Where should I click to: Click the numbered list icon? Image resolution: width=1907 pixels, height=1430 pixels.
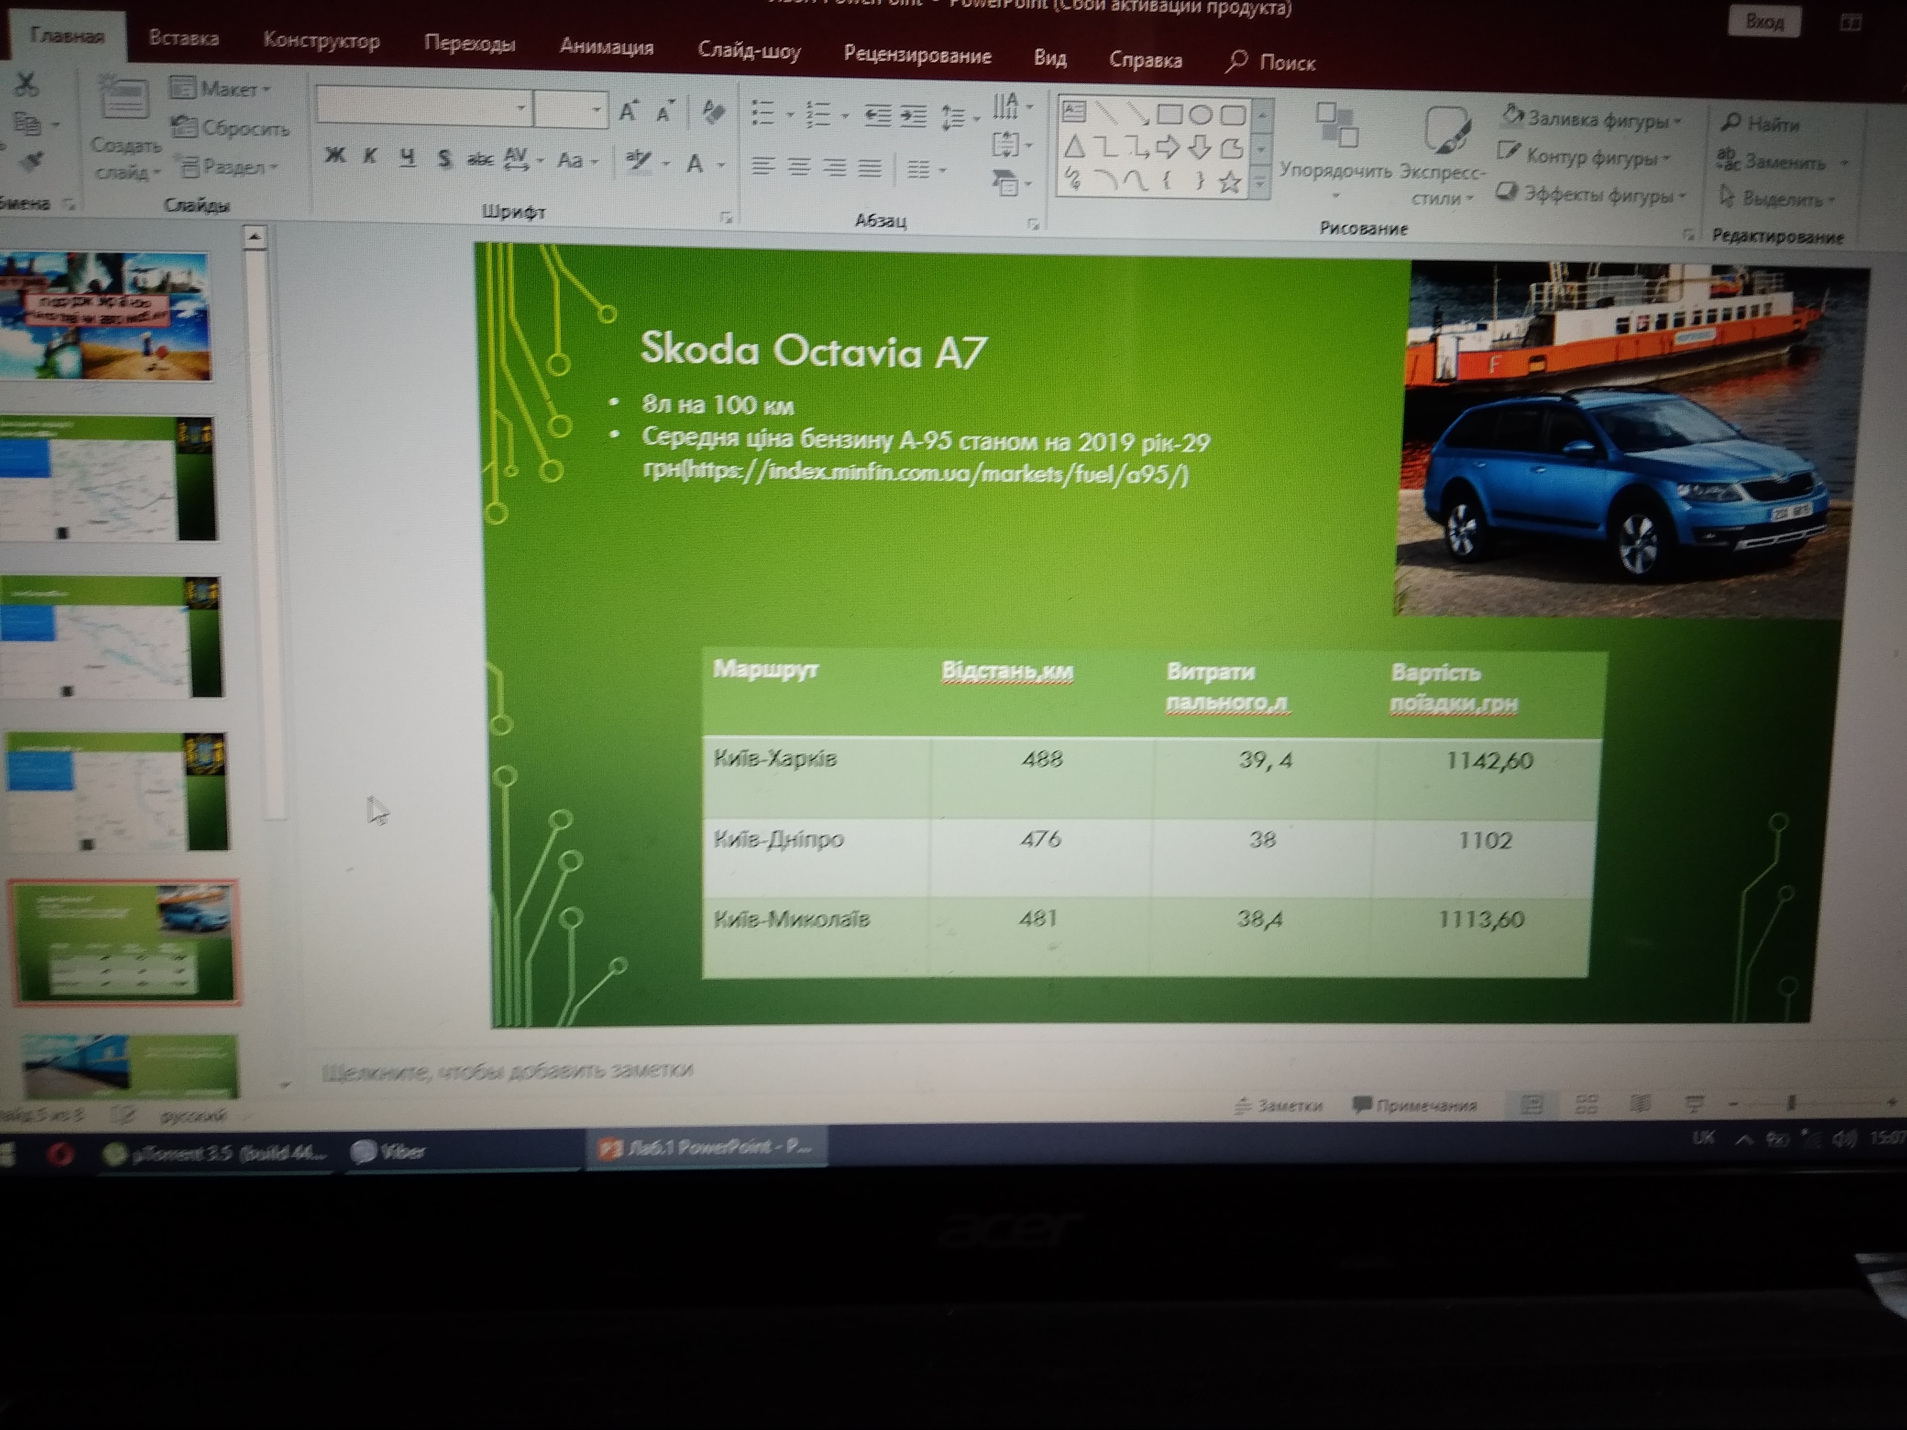817,114
